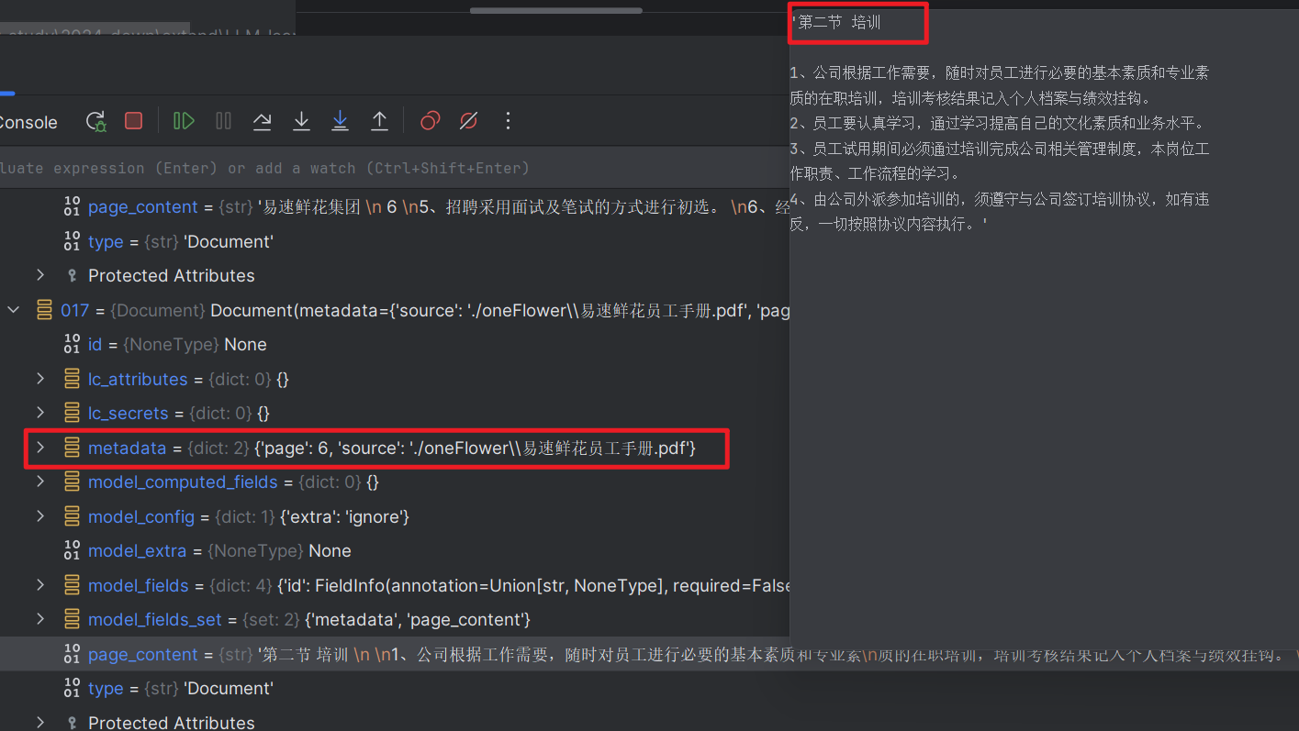This screenshot has height=731, width=1299.
Task: Open the debugger toolbar more-options menu
Action: coord(508,121)
